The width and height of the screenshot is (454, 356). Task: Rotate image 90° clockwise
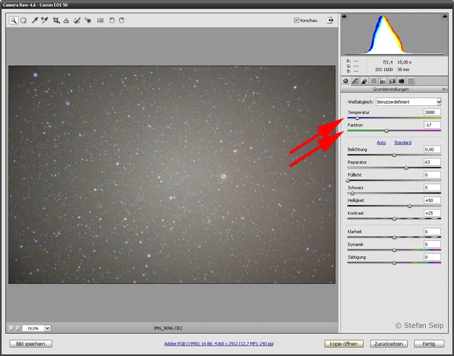(x=121, y=20)
